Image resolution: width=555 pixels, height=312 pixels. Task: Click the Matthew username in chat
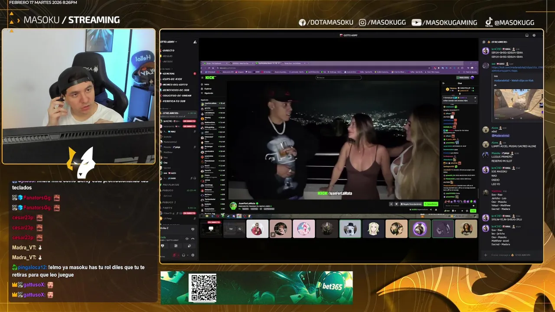pyautogui.click(x=496, y=191)
